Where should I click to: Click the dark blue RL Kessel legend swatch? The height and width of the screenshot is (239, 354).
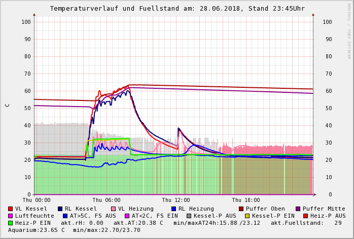coord(60,209)
